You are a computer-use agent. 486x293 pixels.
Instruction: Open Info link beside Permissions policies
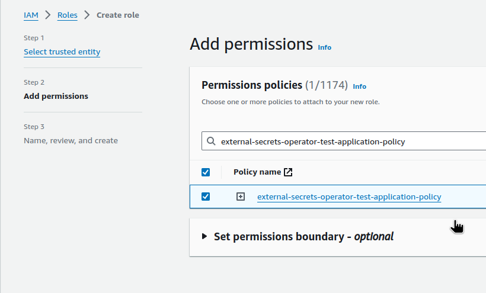tap(360, 86)
